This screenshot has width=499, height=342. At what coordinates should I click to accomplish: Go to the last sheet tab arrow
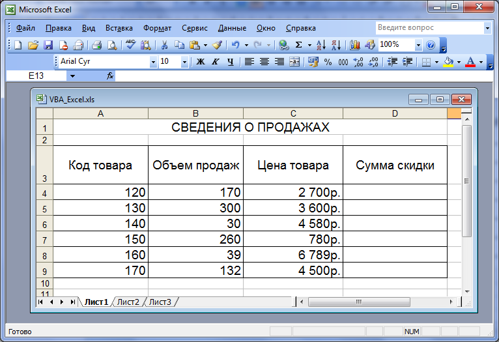click(x=73, y=302)
